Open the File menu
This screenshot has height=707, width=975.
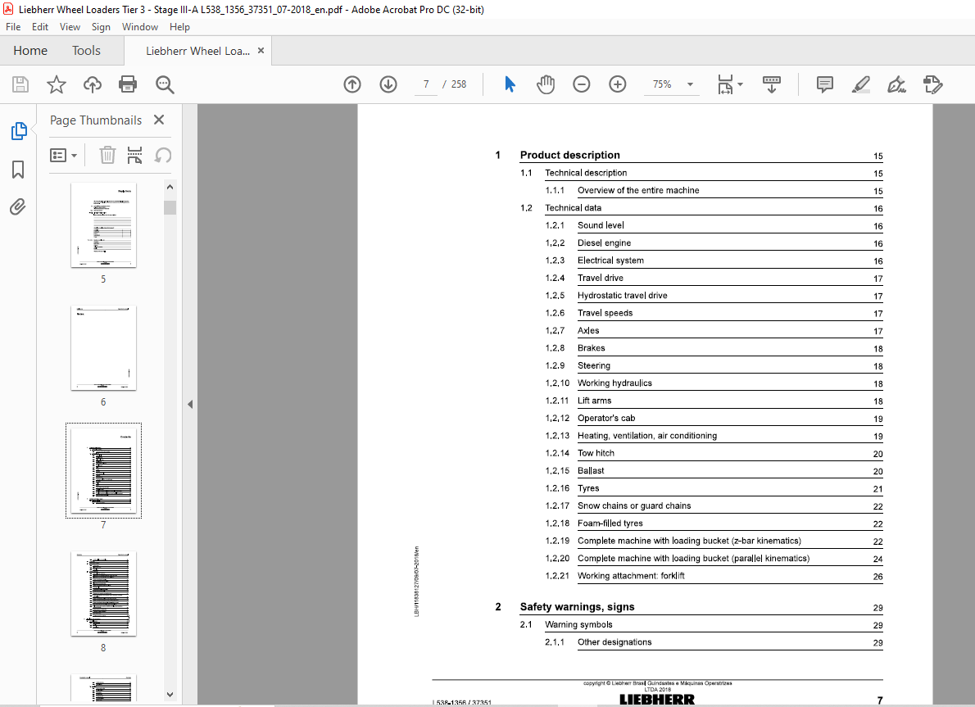coord(13,27)
